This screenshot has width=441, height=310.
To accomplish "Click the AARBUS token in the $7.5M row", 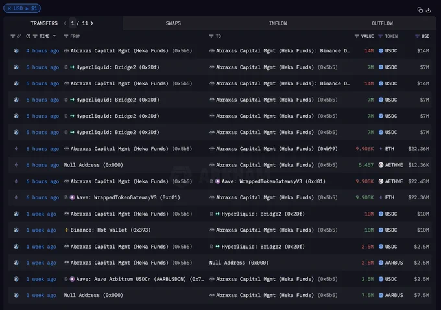I will coord(390,295).
